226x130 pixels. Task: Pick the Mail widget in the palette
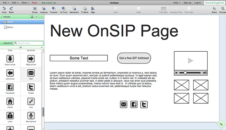pos(31,73)
